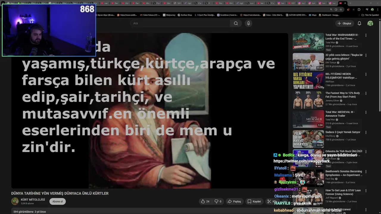Like the video with thumbs up
The image size is (381, 214).
205,201
